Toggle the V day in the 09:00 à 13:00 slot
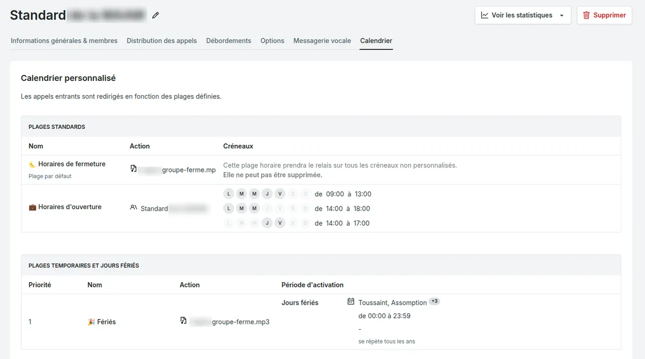This screenshot has width=645, height=359. (280, 194)
